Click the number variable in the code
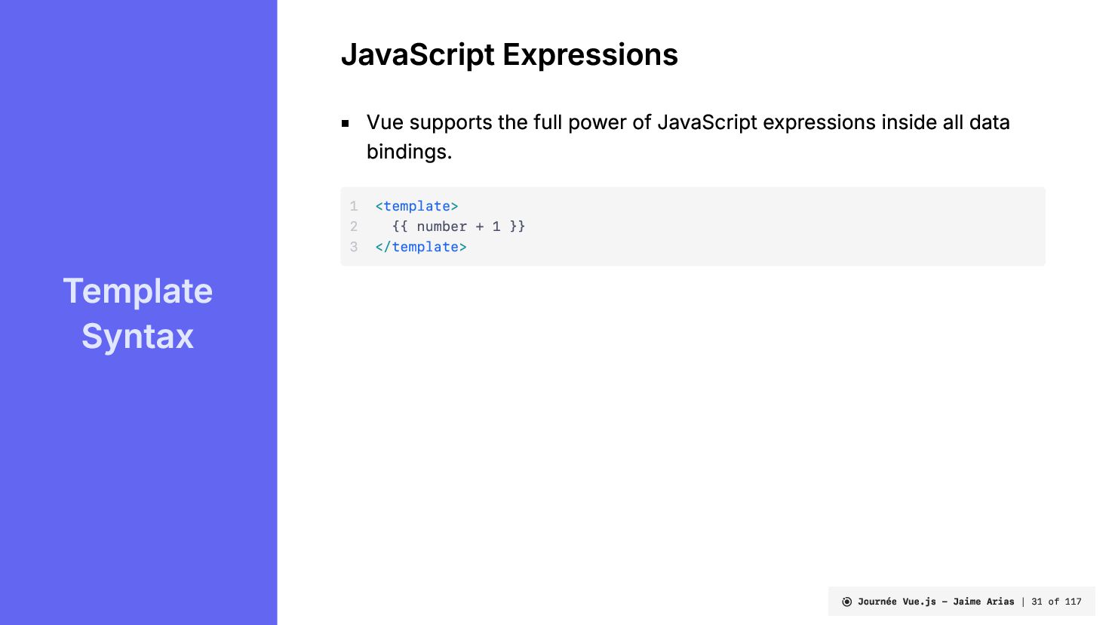This screenshot has height=625, width=1109. pos(441,226)
